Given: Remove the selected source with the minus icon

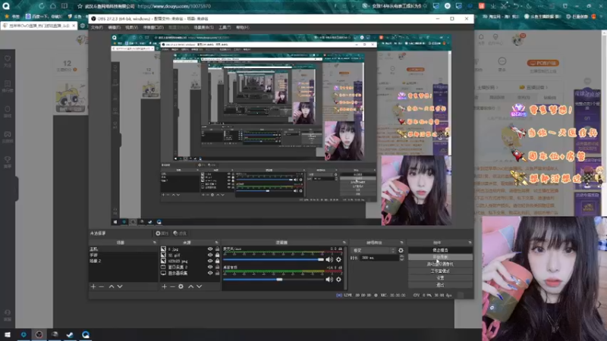Looking at the screenshot, I should pos(172,286).
